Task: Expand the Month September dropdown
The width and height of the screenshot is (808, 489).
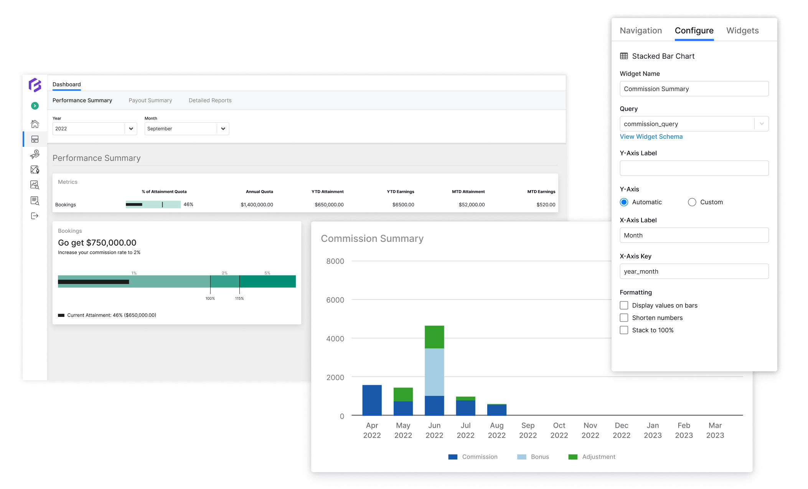Action: (x=186, y=129)
